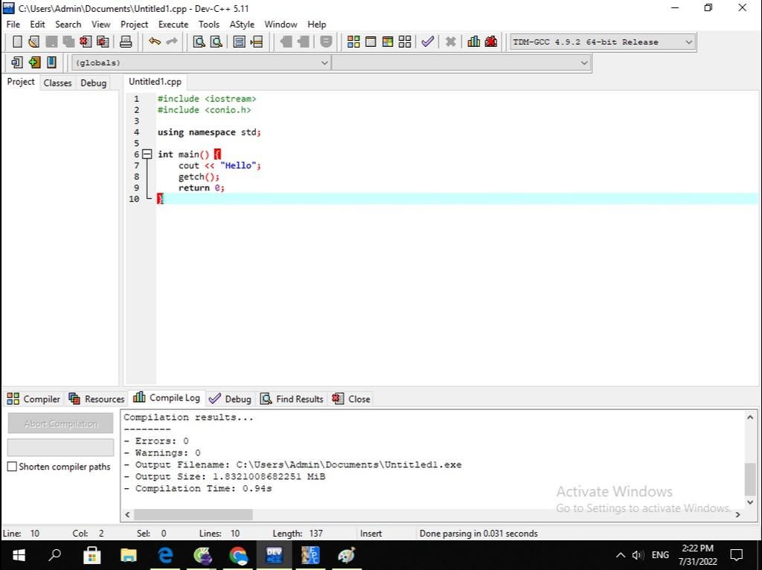Open the Execute menu
The width and height of the screenshot is (762, 570).
coord(173,25)
